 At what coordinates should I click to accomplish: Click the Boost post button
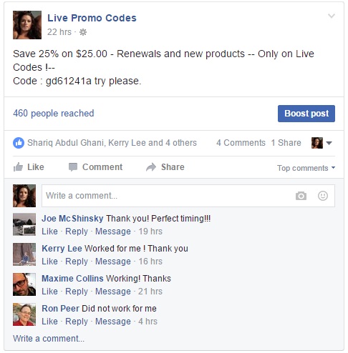pyautogui.click(x=306, y=114)
